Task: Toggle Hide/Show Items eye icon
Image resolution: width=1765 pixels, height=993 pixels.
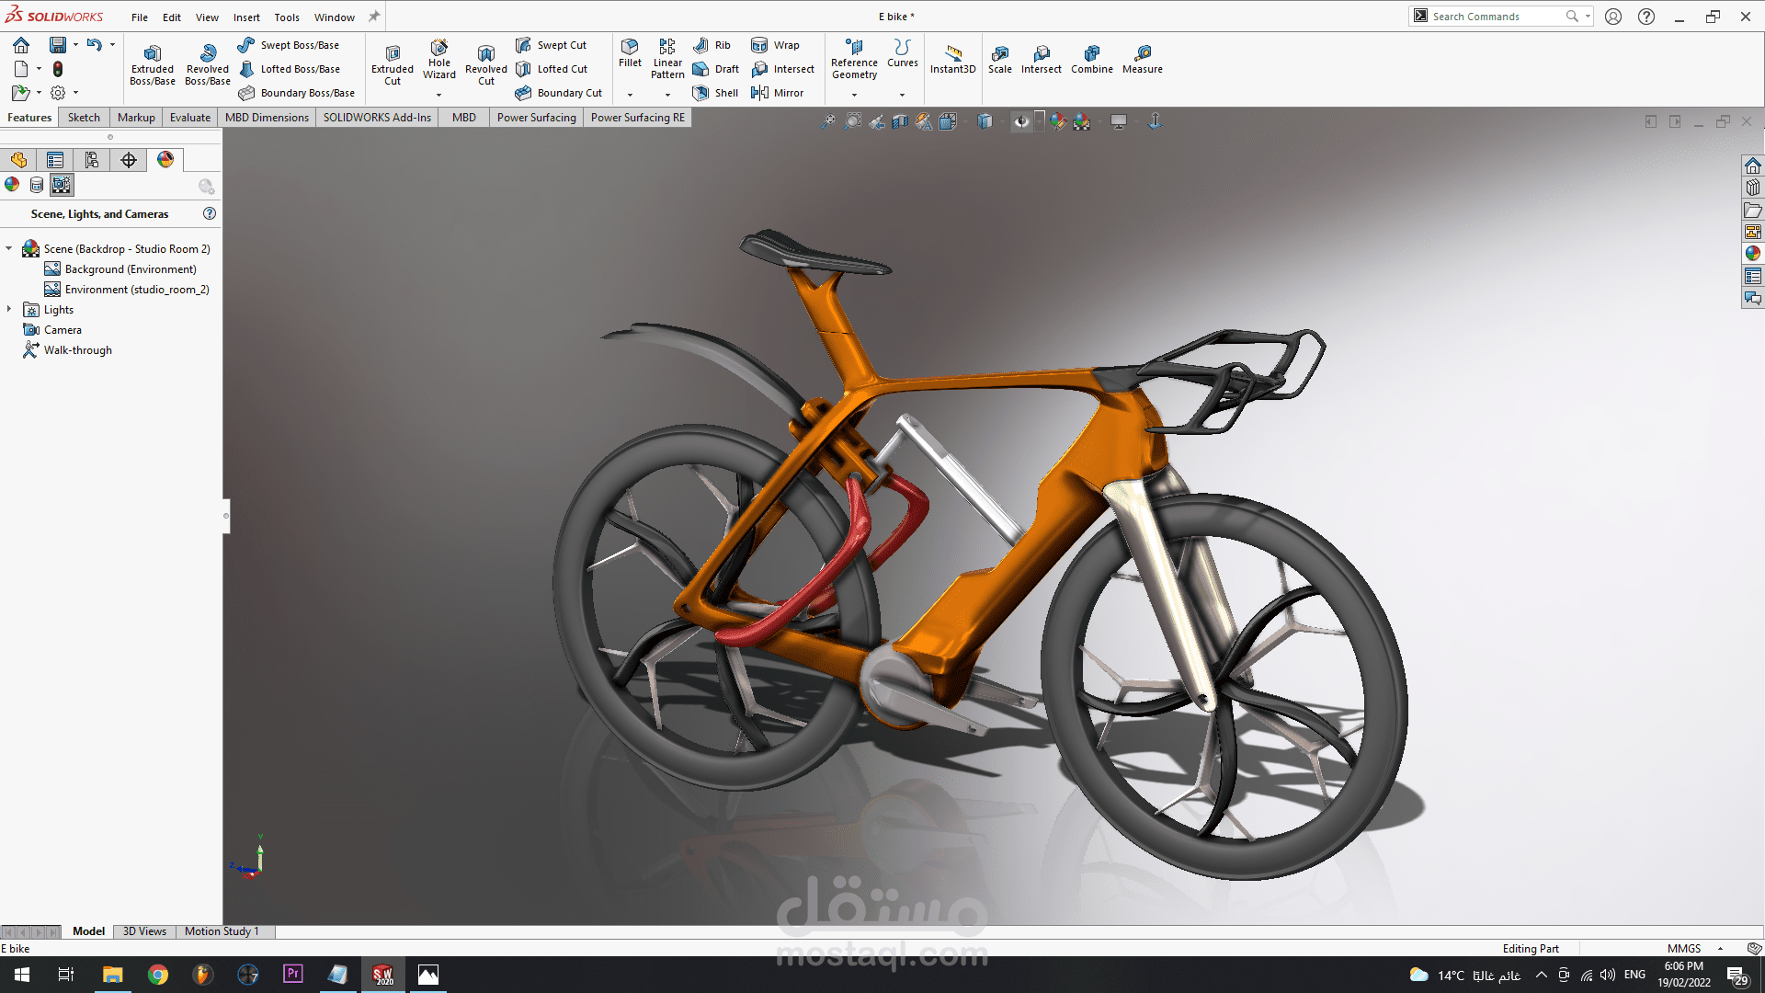Action: click(x=1021, y=121)
